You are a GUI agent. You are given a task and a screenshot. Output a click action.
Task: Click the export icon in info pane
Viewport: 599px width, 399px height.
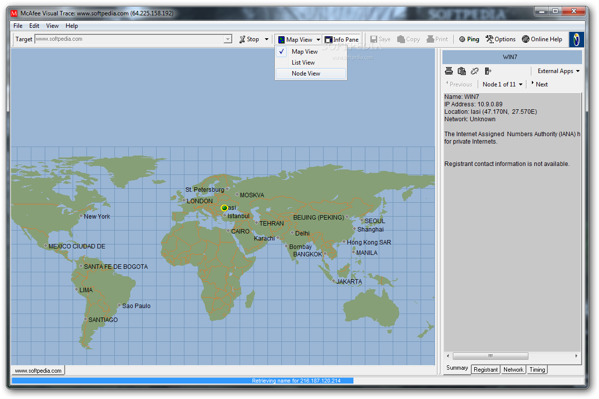(488, 71)
